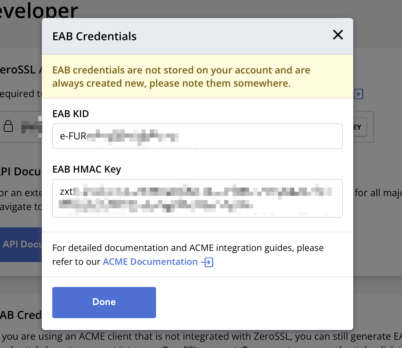Click the lock icon behind the dialog
Screen dimensions: 402x348
coord(8,126)
